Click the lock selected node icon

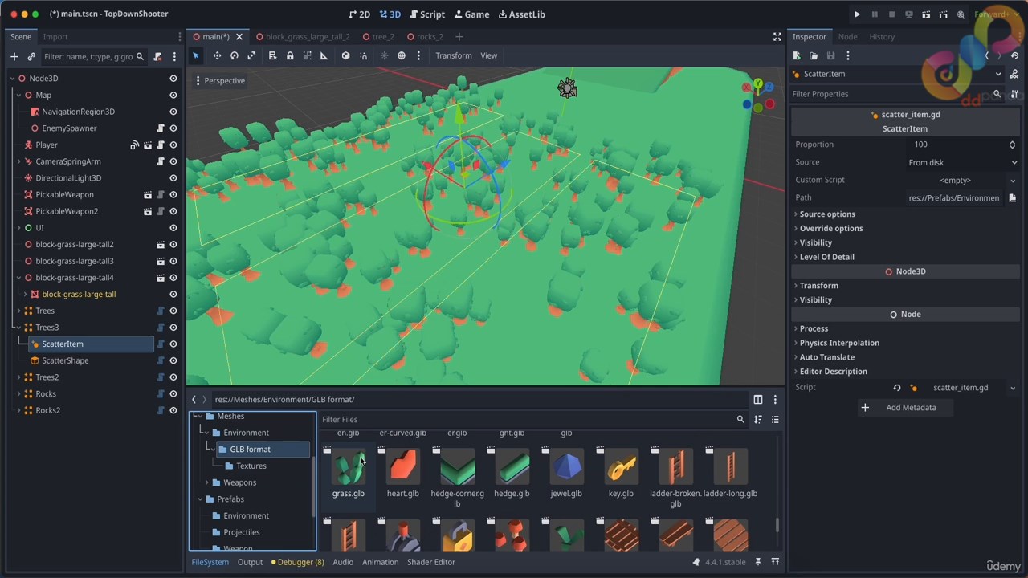pyautogui.click(x=290, y=55)
